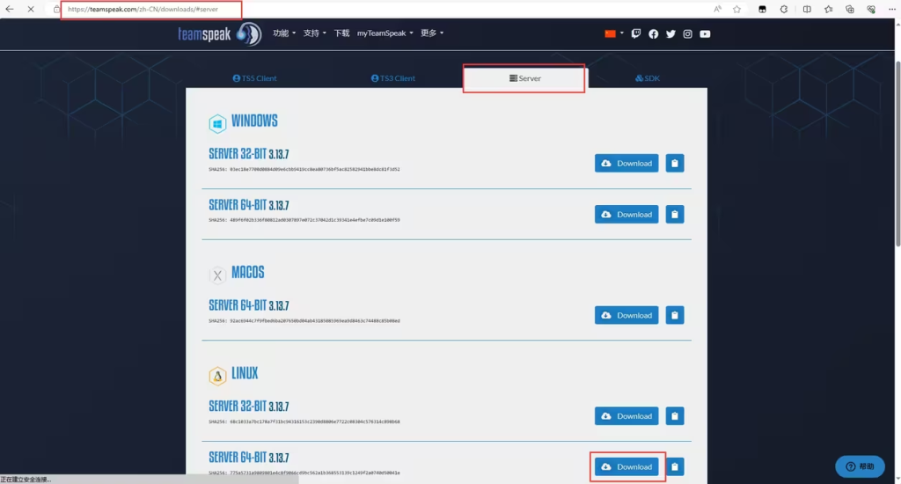Click macOS SERVER 64-BIT 3.13.7 title
This screenshot has width=901, height=484.
point(249,305)
